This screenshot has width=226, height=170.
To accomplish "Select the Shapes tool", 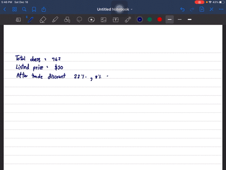I will coord(67,20).
